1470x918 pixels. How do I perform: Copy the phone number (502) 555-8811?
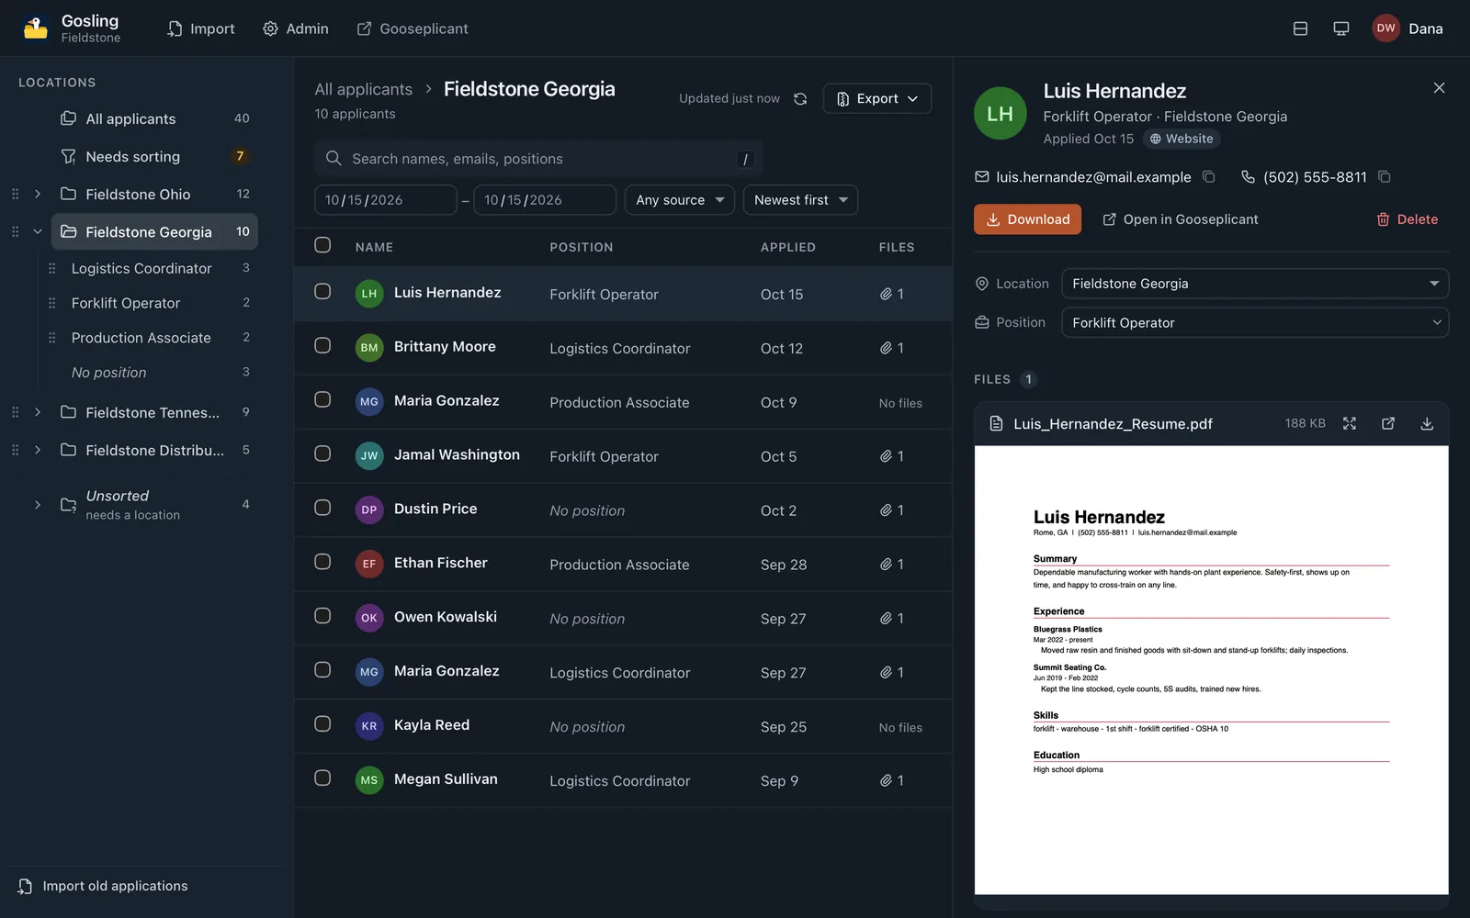[1385, 177]
